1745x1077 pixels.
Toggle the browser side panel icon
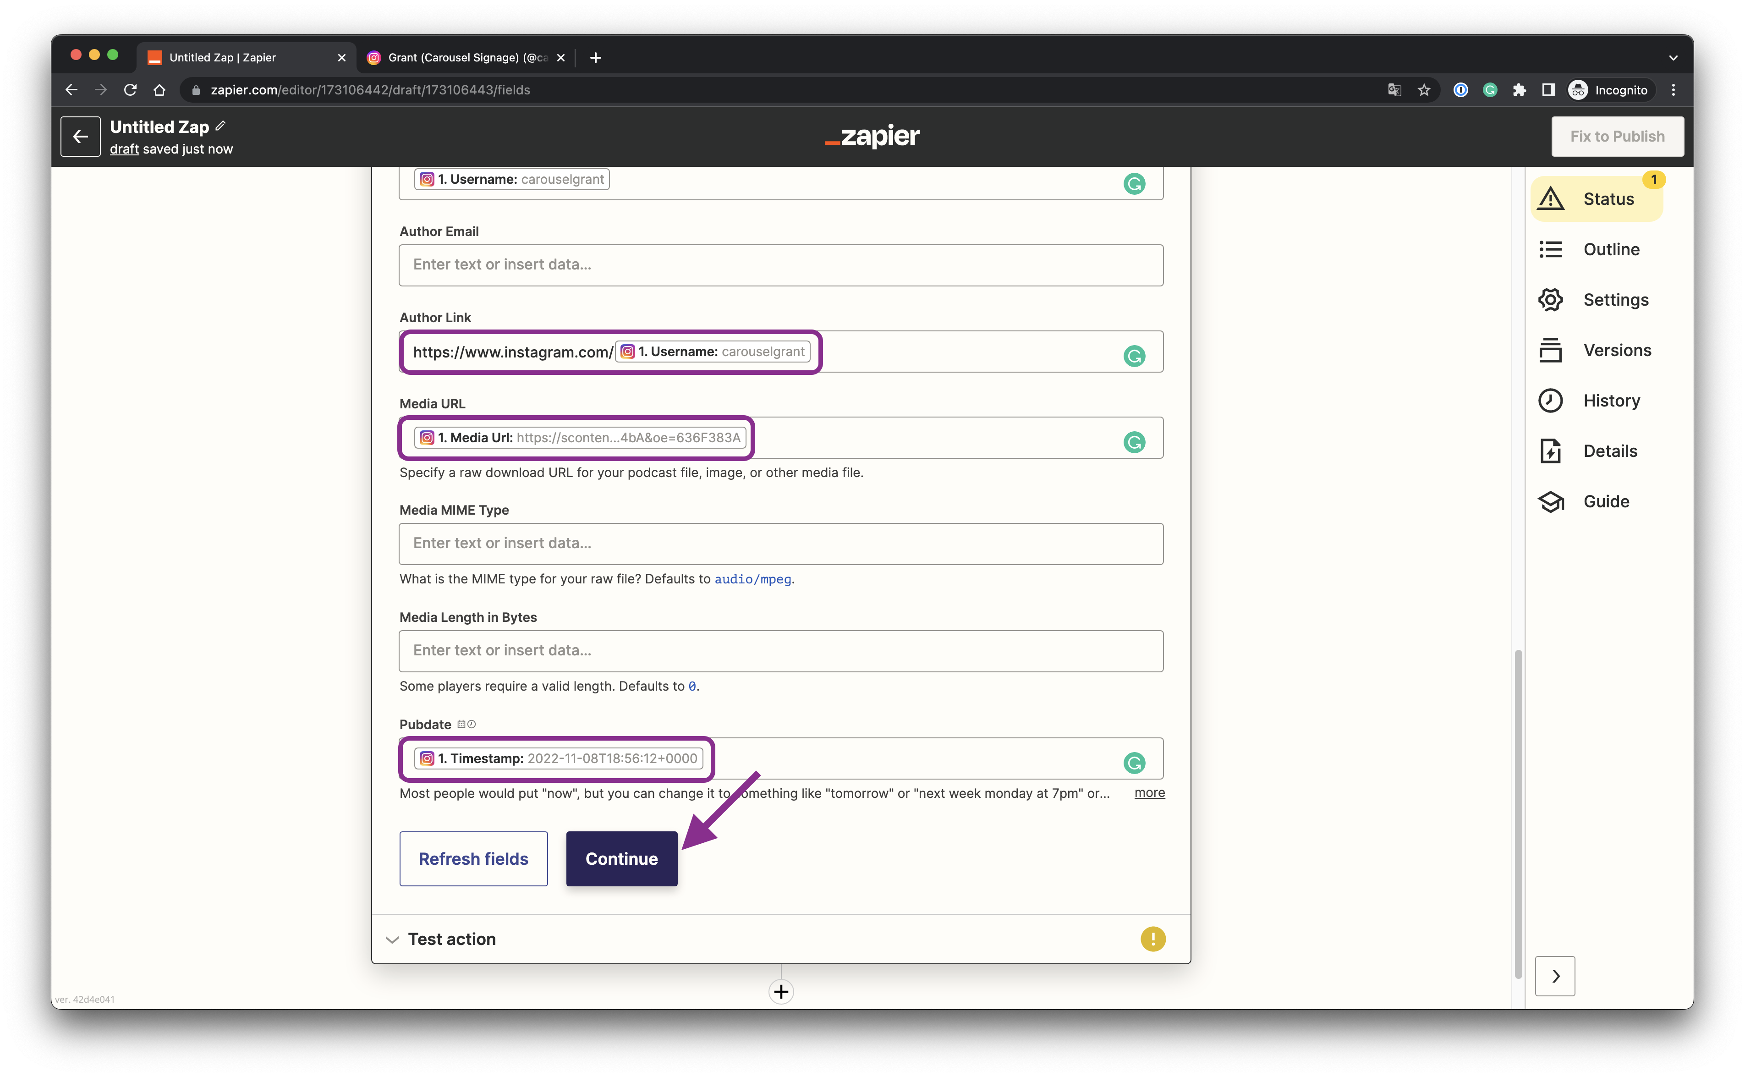pos(1547,90)
